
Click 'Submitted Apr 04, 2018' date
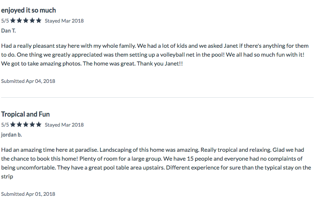point(28,81)
